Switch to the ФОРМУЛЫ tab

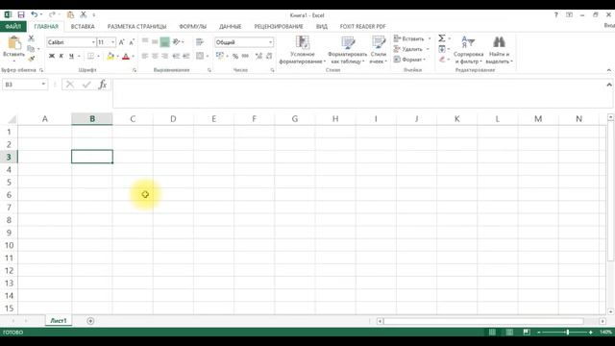click(192, 26)
